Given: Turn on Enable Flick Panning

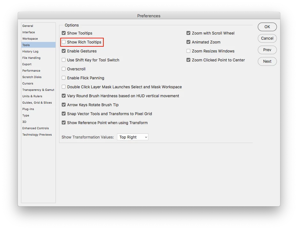Looking at the screenshot, I should 64,78.
